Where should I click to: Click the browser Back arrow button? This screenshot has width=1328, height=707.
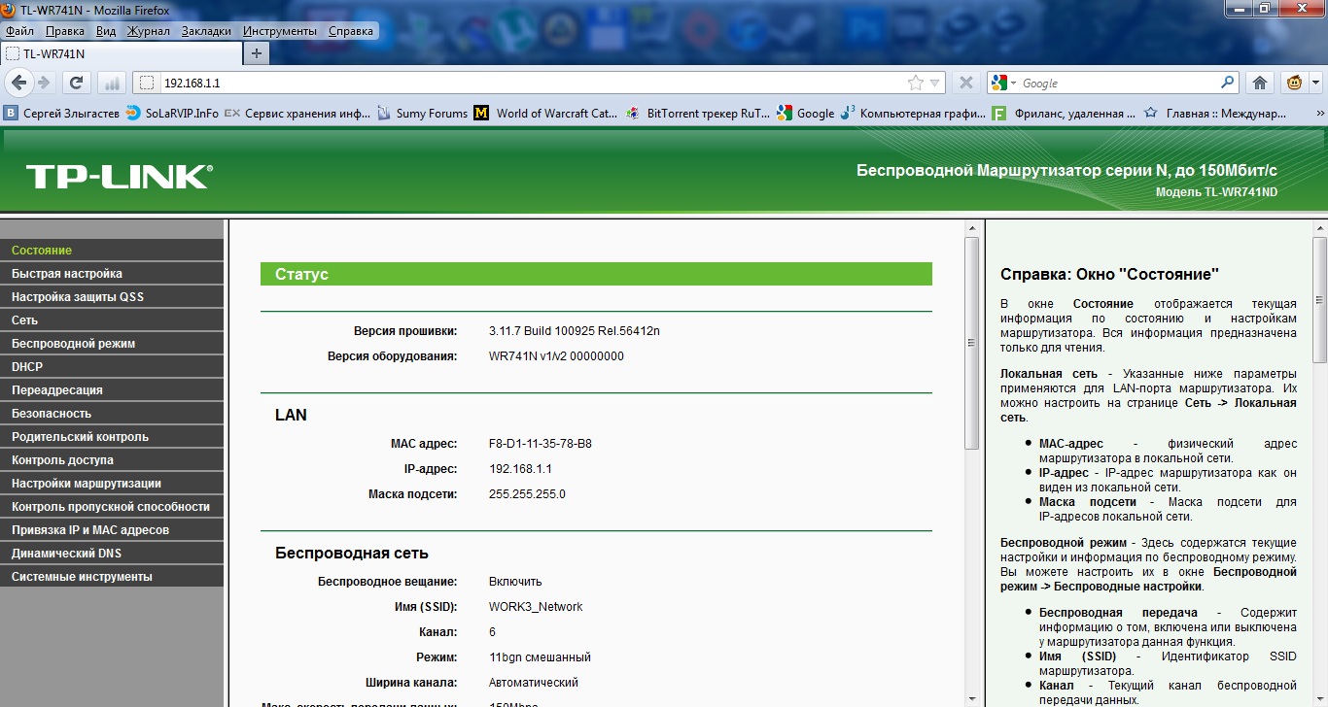(x=18, y=83)
